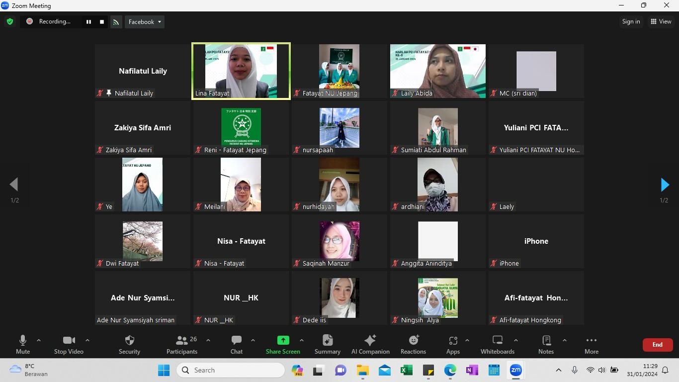Open the View layout menu
This screenshot has width=679, height=382.
[661, 21]
